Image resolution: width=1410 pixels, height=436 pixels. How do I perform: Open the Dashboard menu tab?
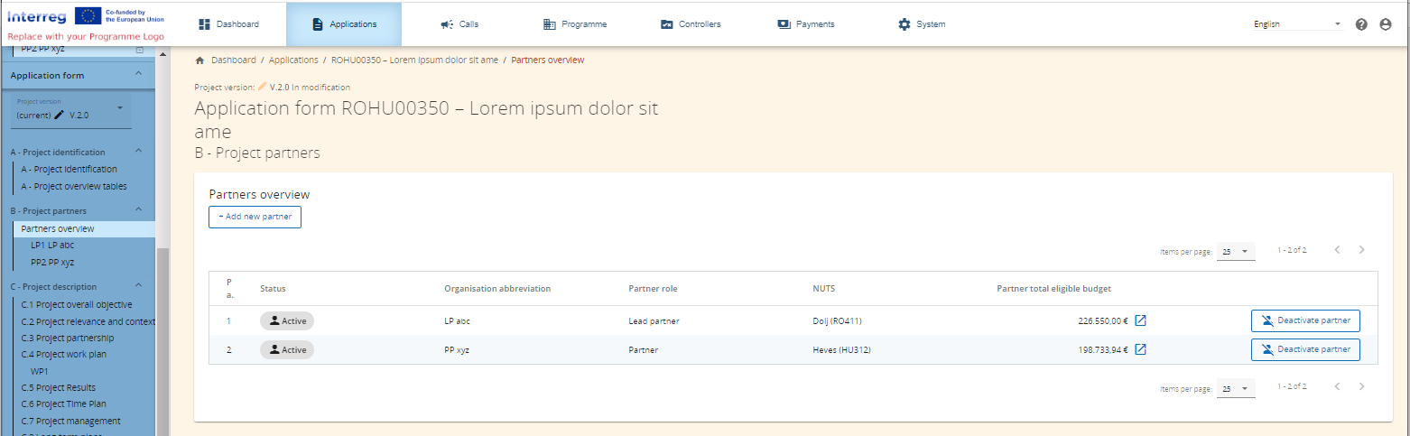(x=228, y=24)
